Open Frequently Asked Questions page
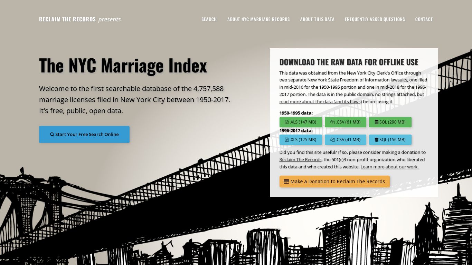Screen dimensions: 472x265 (375, 19)
